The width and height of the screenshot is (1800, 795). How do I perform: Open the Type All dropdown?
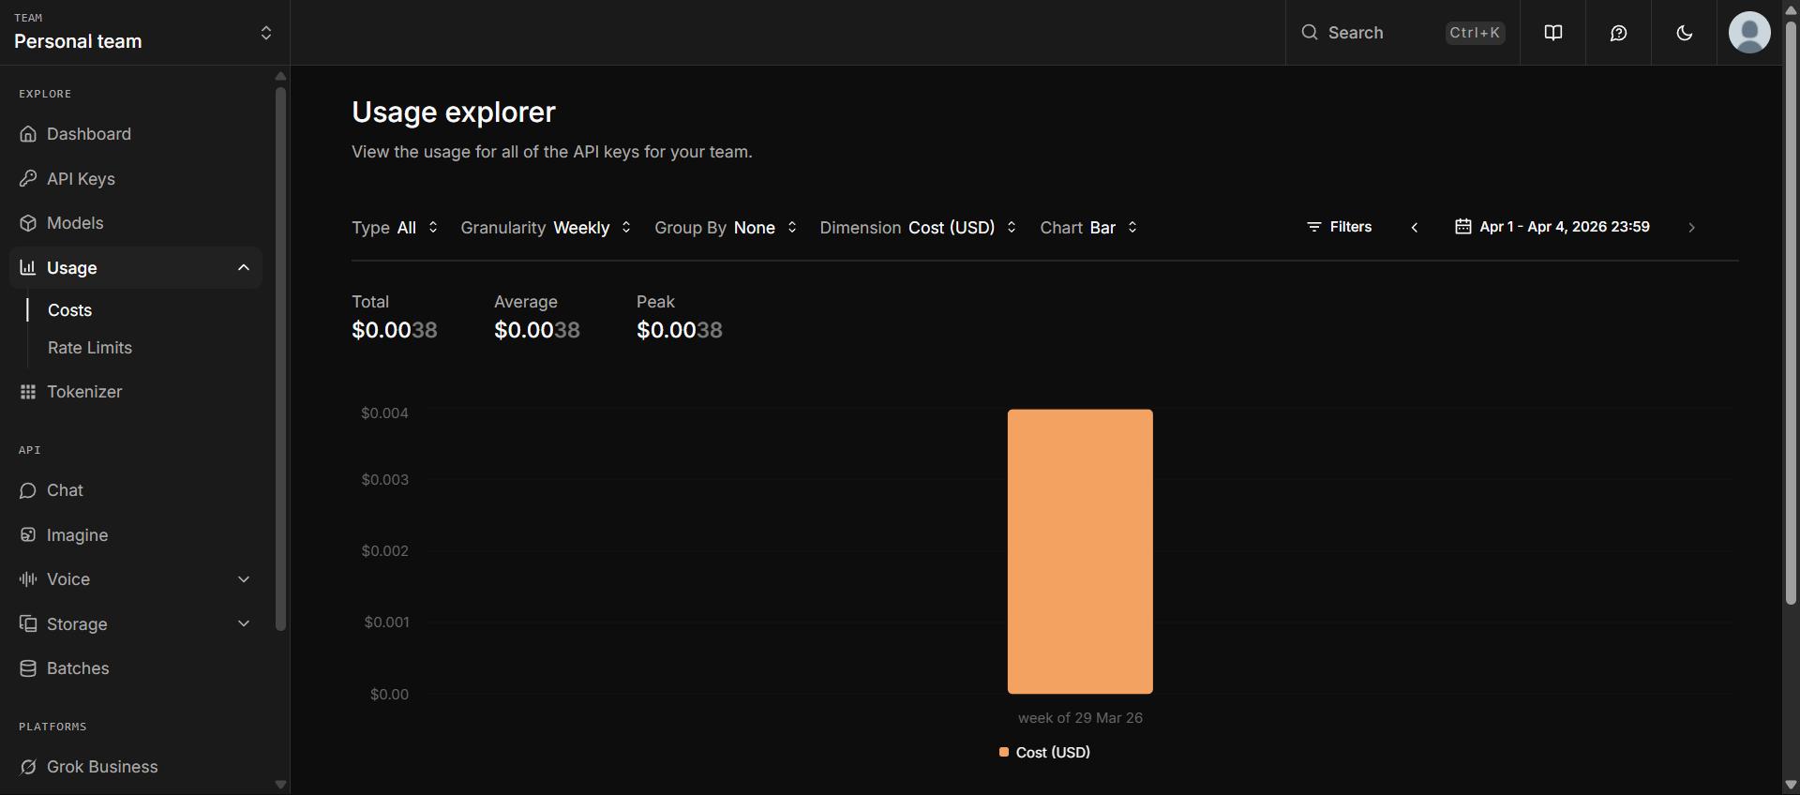click(395, 228)
